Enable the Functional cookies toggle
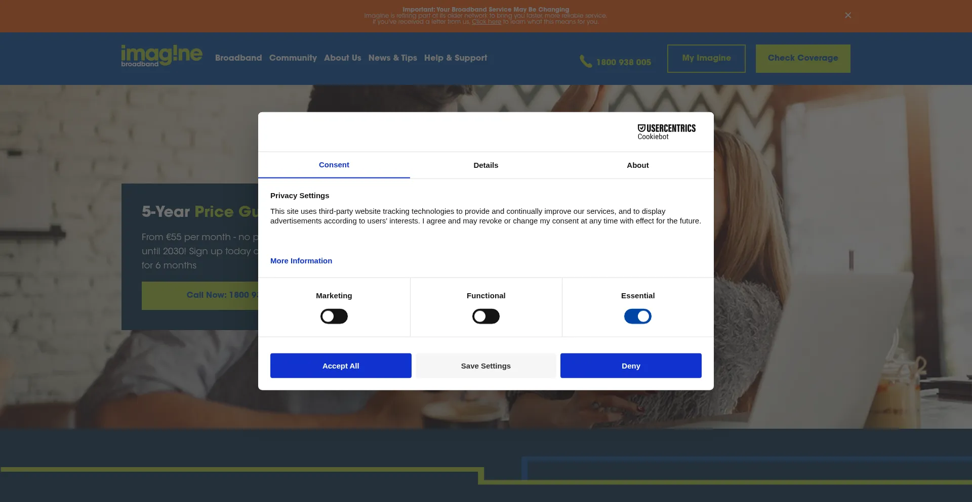This screenshot has height=502, width=972. click(x=485, y=316)
